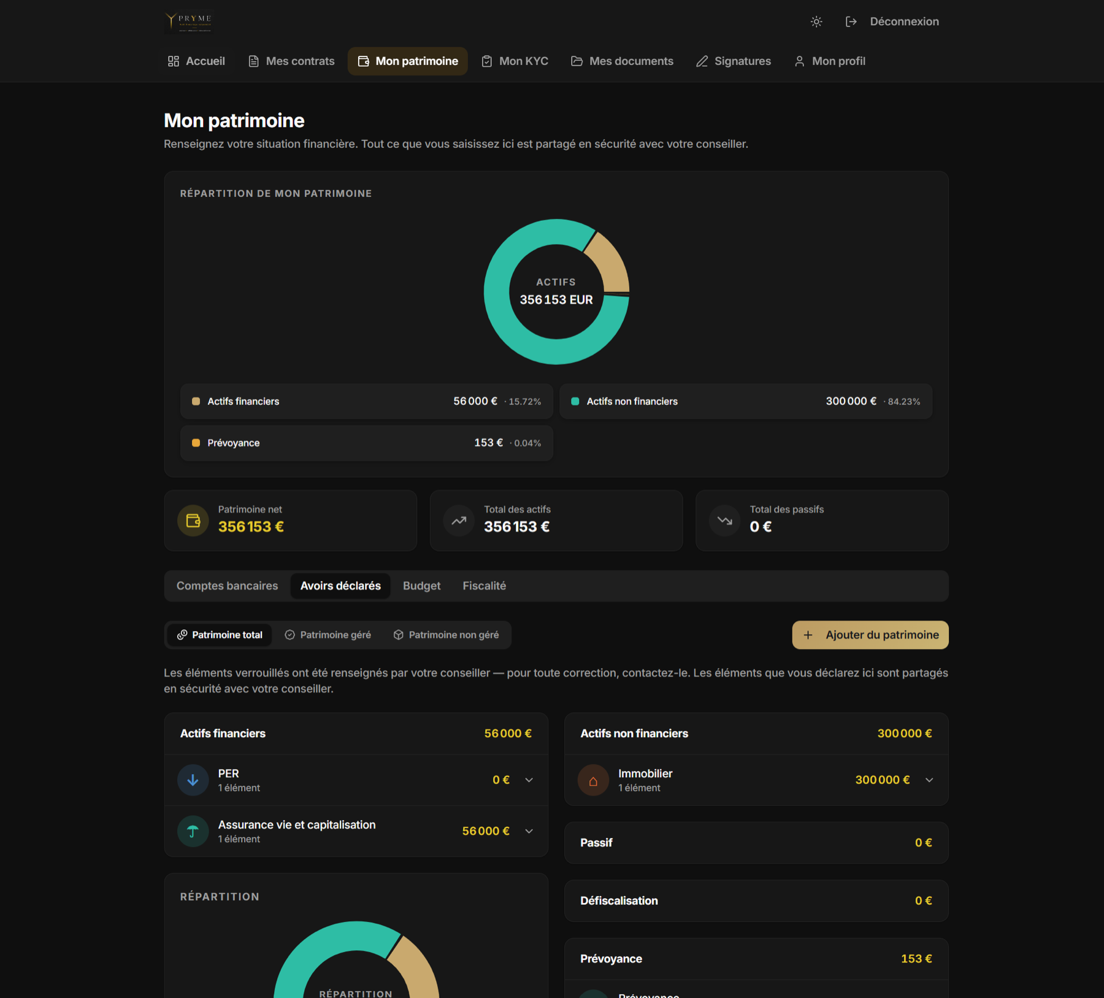Click the Accueil grid icon

click(x=174, y=61)
